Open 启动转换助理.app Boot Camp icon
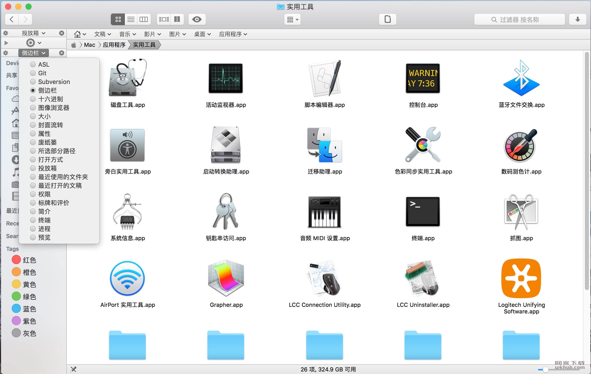The height and width of the screenshot is (374, 591). [226, 145]
